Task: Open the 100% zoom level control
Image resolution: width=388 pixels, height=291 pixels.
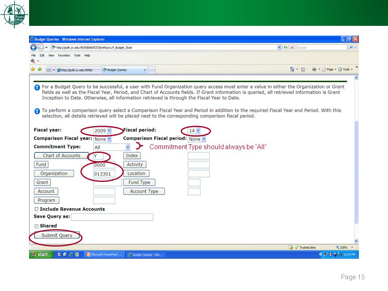Action: click(x=344, y=247)
